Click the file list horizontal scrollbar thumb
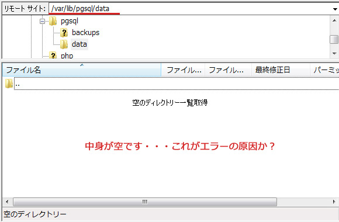 click(145, 202)
